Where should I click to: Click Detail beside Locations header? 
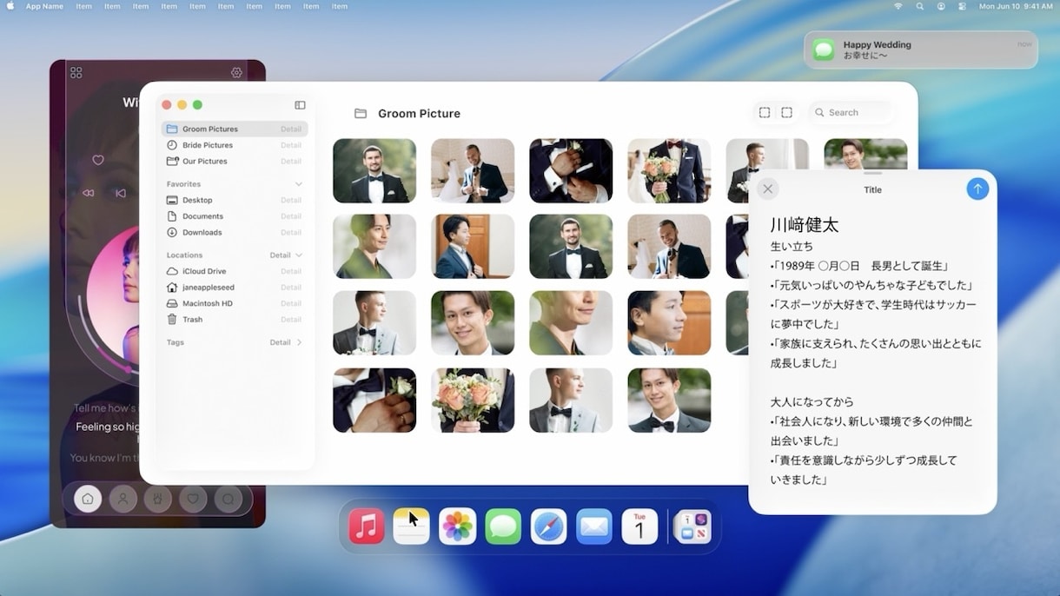[280, 255]
